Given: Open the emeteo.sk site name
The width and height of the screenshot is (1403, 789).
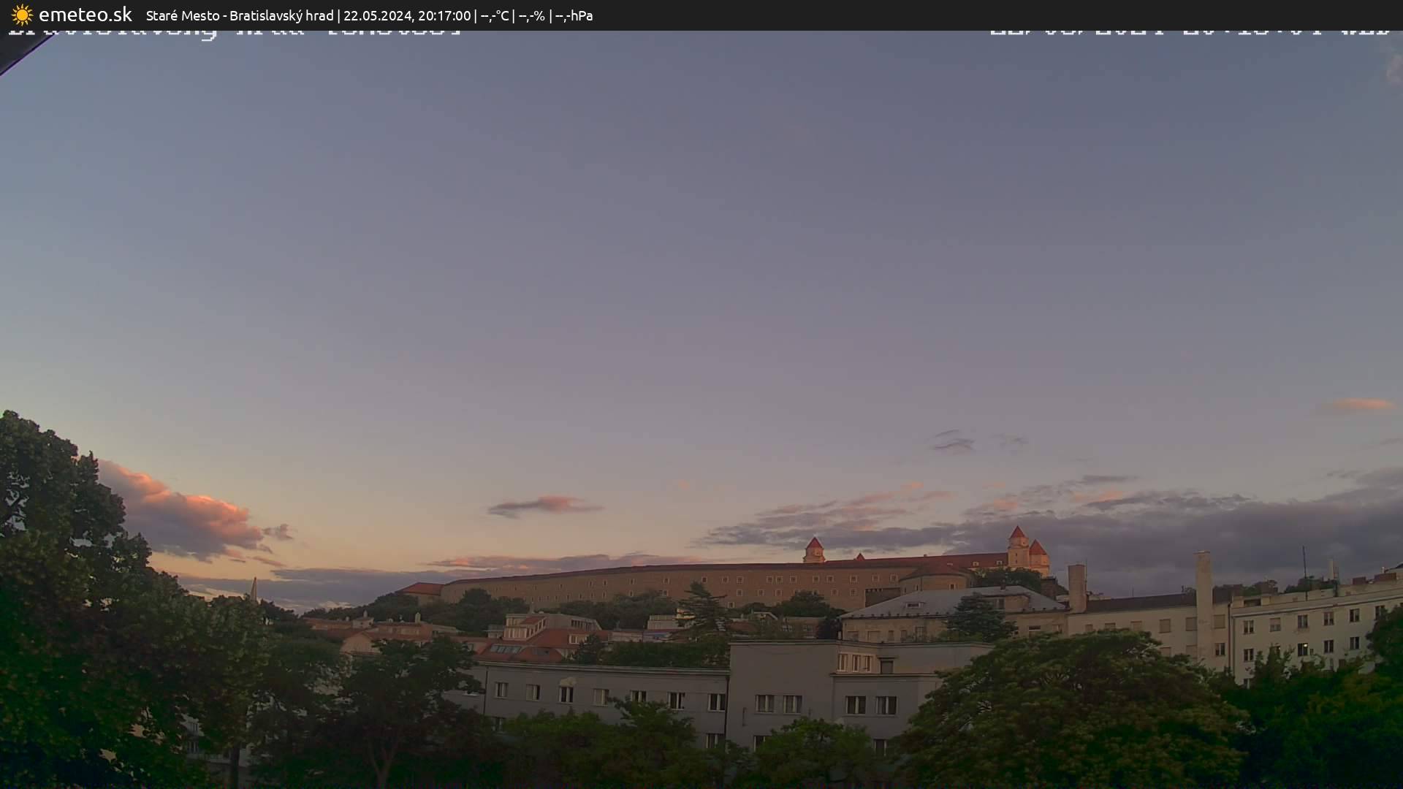Looking at the screenshot, I should (85, 15).
